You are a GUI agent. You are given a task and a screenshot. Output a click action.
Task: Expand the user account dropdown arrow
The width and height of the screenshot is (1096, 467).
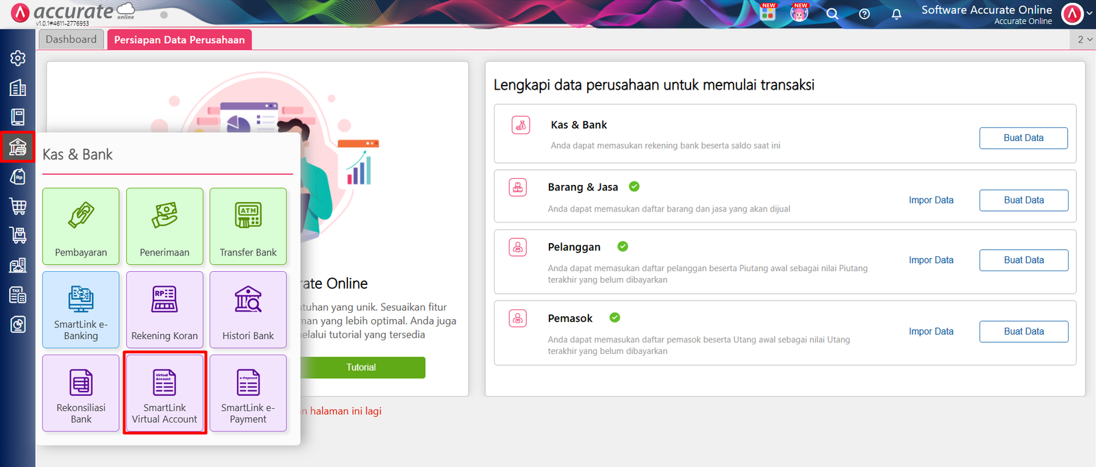click(1089, 14)
